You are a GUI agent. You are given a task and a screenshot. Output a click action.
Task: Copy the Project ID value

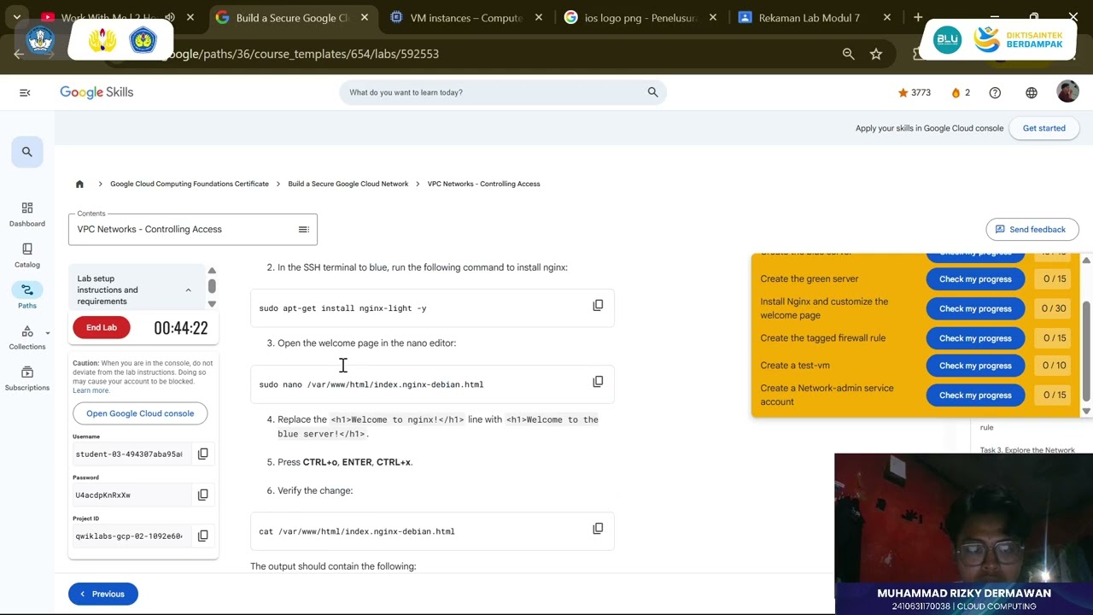tap(202, 536)
